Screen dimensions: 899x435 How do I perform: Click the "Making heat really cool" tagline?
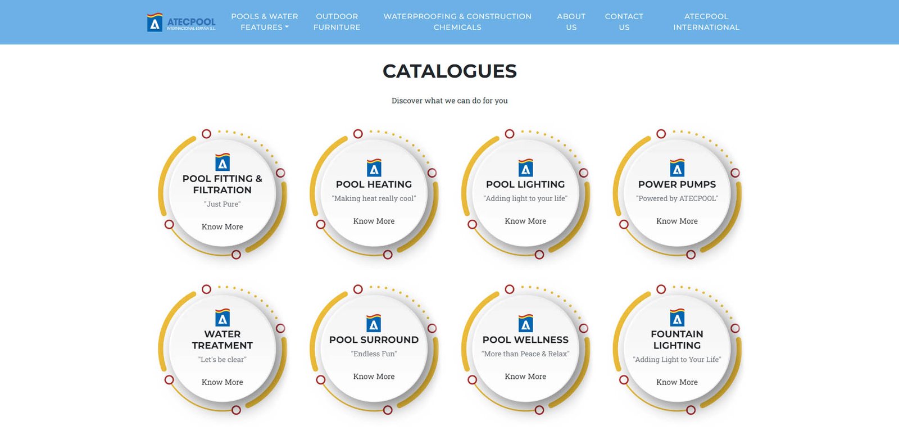[x=374, y=198]
